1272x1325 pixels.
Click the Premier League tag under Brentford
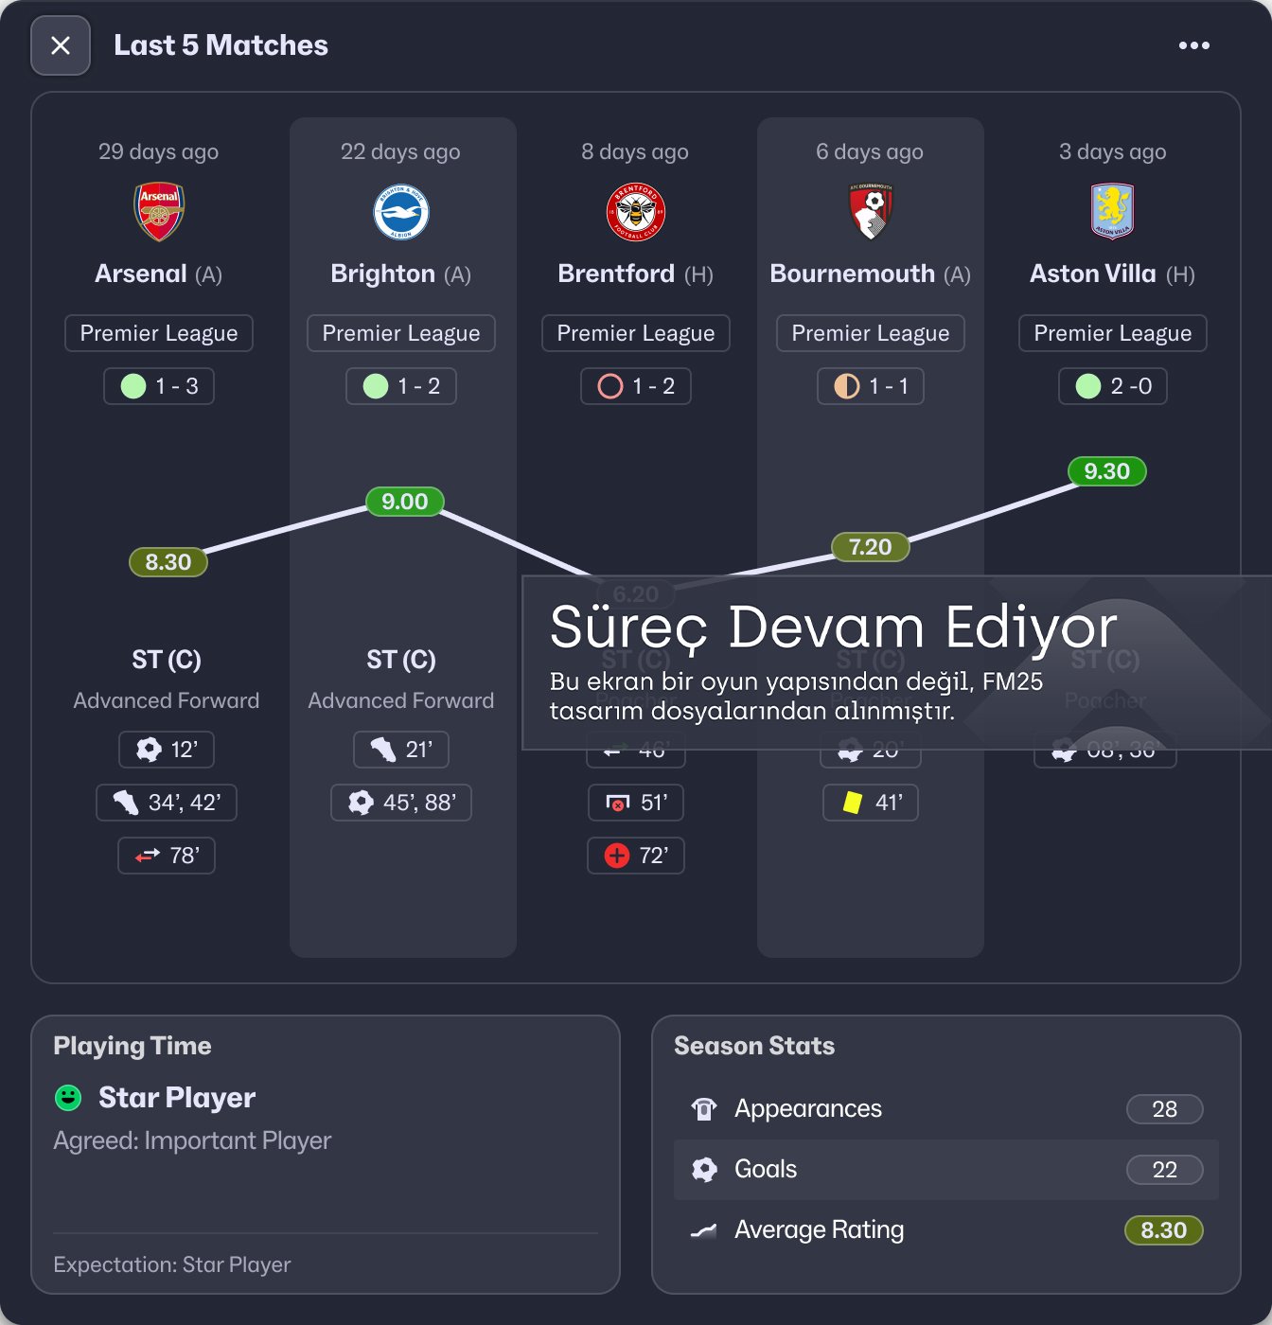click(x=636, y=333)
